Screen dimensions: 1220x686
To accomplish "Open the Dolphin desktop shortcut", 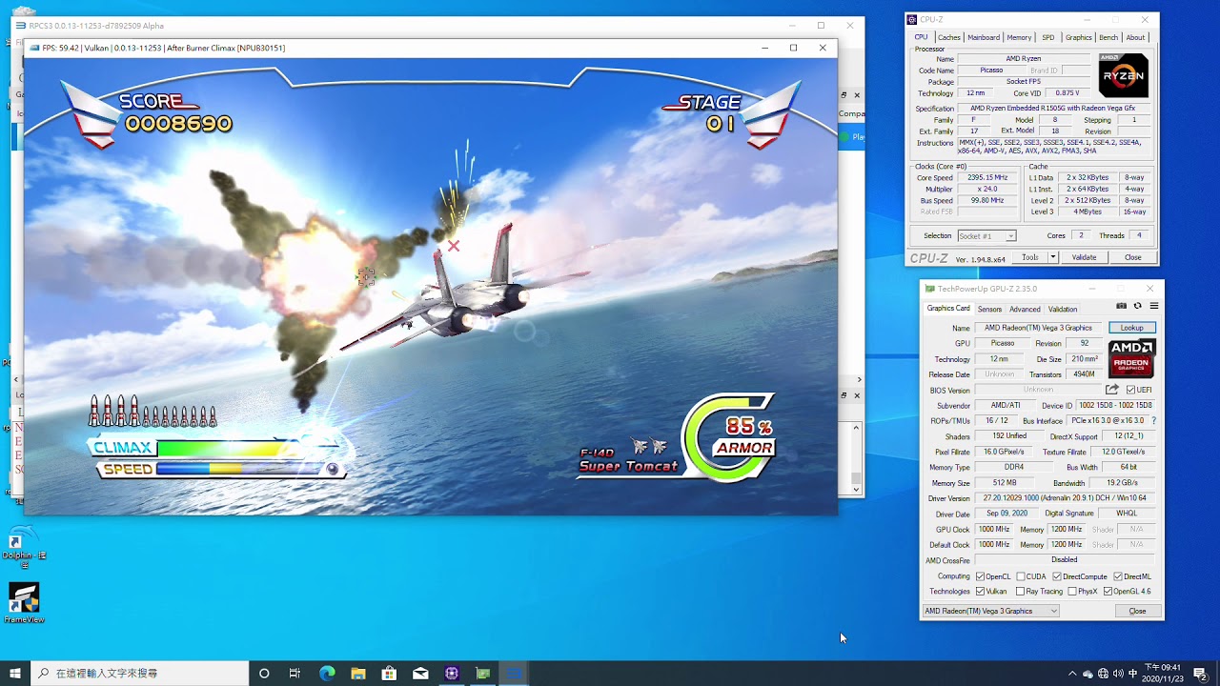I will coord(24,548).
